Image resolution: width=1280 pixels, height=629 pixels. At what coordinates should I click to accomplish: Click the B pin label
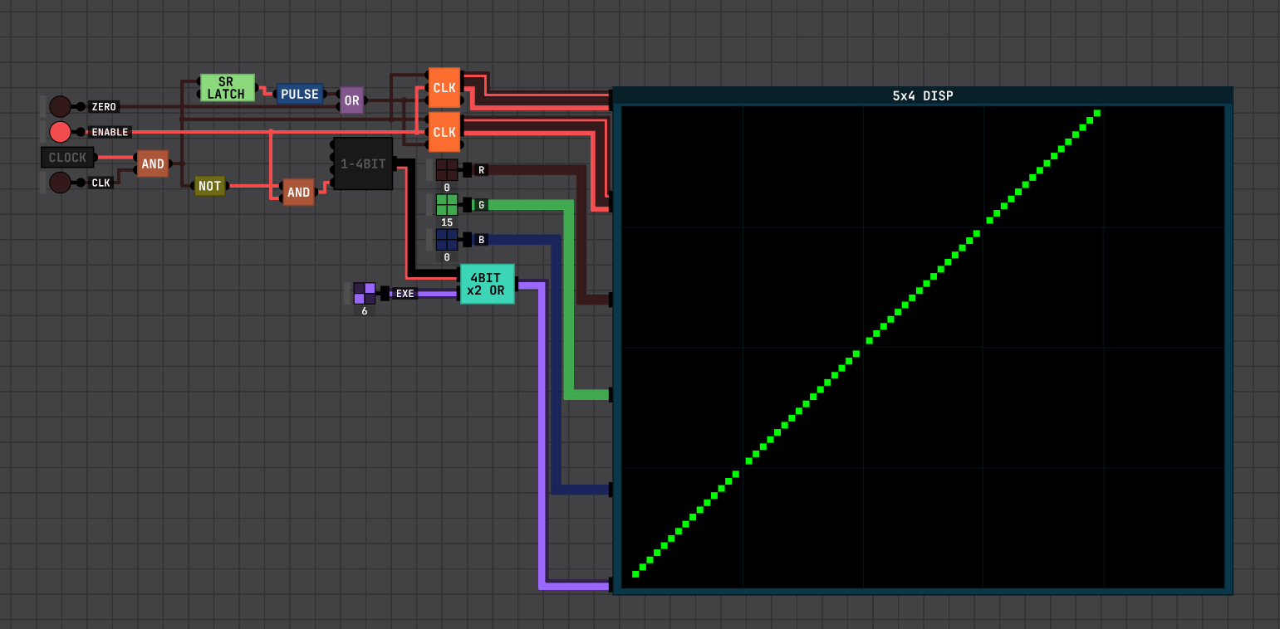coord(481,240)
